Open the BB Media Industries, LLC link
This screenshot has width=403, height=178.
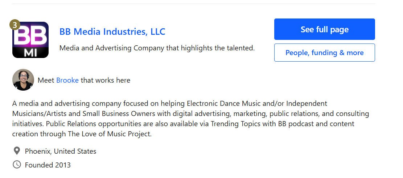[x=112, y=32]
